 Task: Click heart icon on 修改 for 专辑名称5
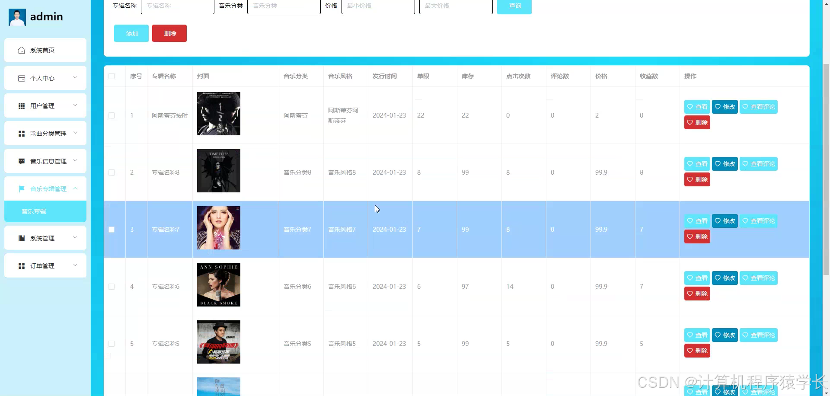coord(718,335)
